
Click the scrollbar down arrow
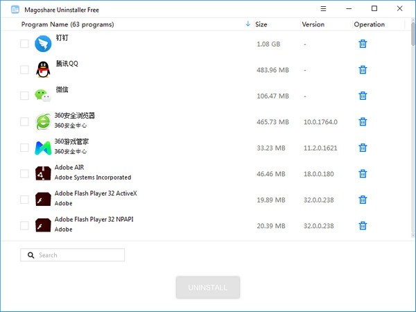(x=413, y=235)
